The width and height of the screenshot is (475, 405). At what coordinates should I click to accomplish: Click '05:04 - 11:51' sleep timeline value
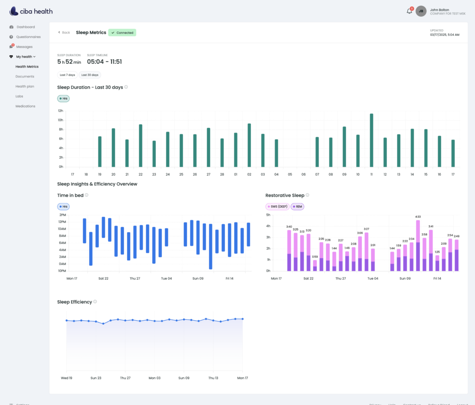[x=104, y=62]
